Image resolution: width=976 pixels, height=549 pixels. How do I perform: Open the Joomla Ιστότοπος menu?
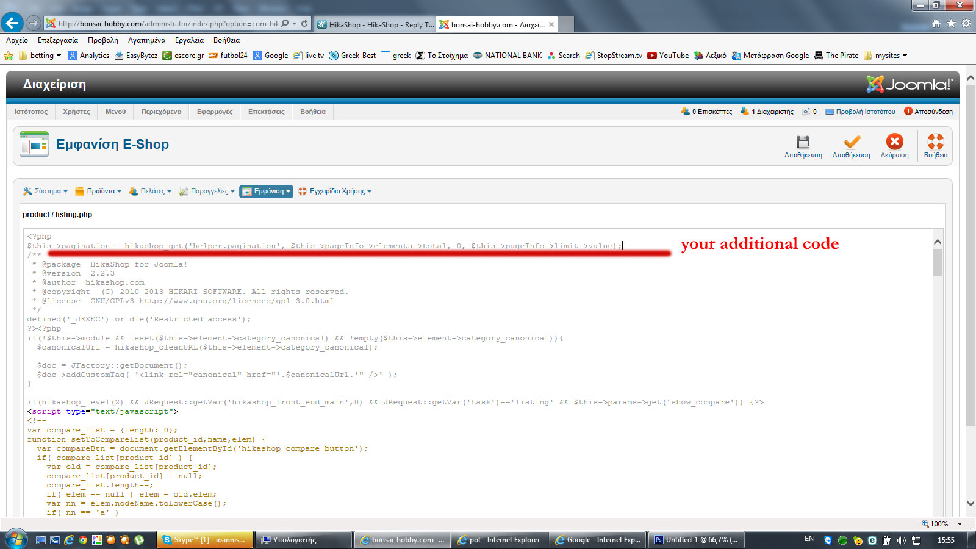point(31,112)
